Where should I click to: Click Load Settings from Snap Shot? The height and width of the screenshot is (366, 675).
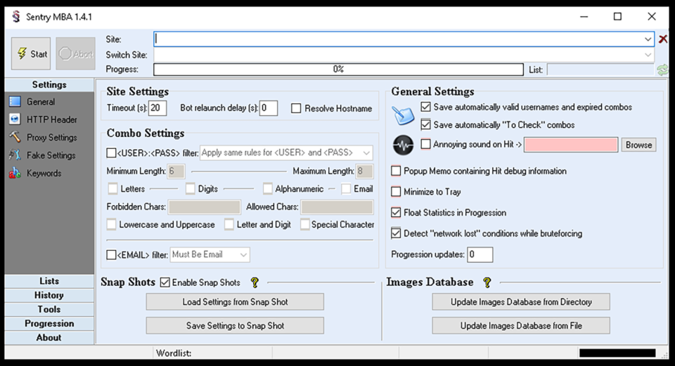pos(235,302)
